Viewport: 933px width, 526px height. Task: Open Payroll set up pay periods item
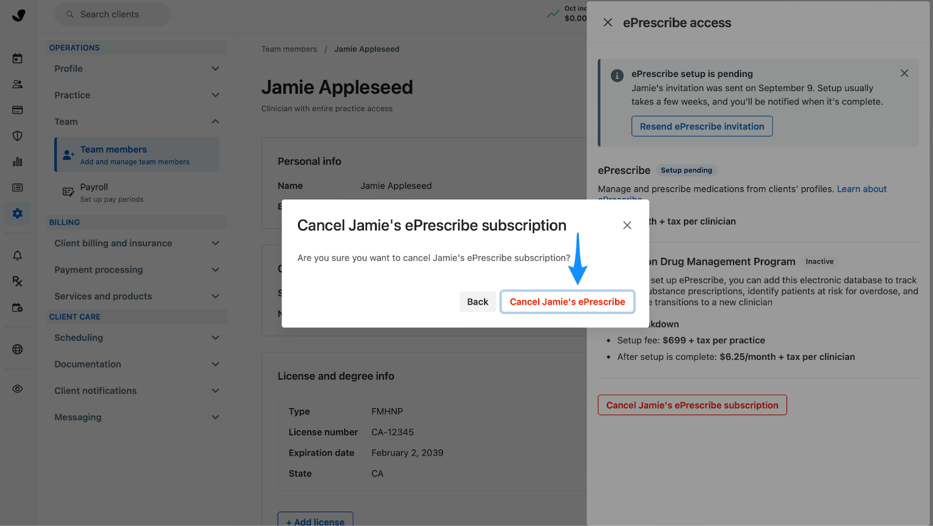click(137, 192)
